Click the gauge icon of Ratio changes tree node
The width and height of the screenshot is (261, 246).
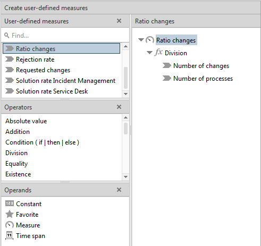[150, 40]
